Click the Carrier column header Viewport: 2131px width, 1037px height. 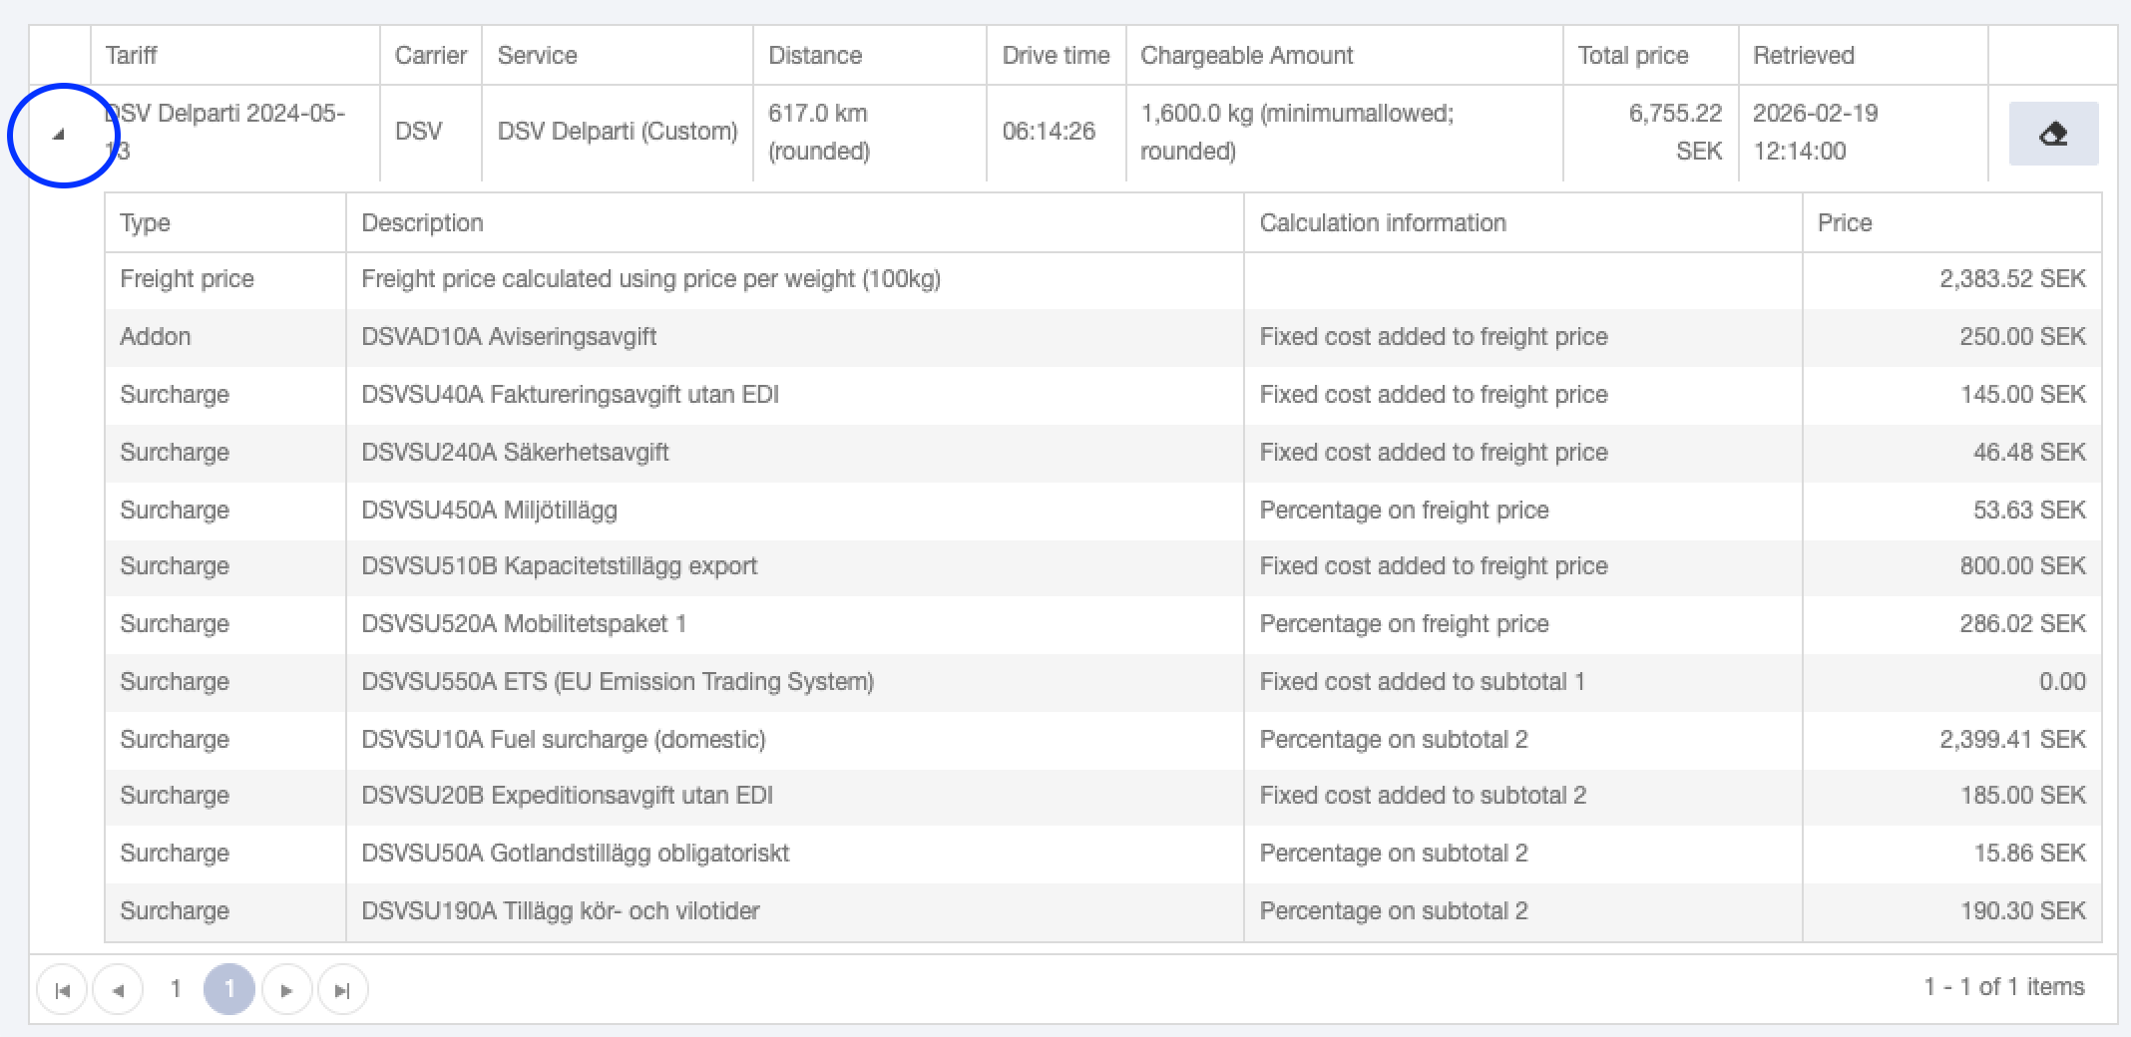431,55
